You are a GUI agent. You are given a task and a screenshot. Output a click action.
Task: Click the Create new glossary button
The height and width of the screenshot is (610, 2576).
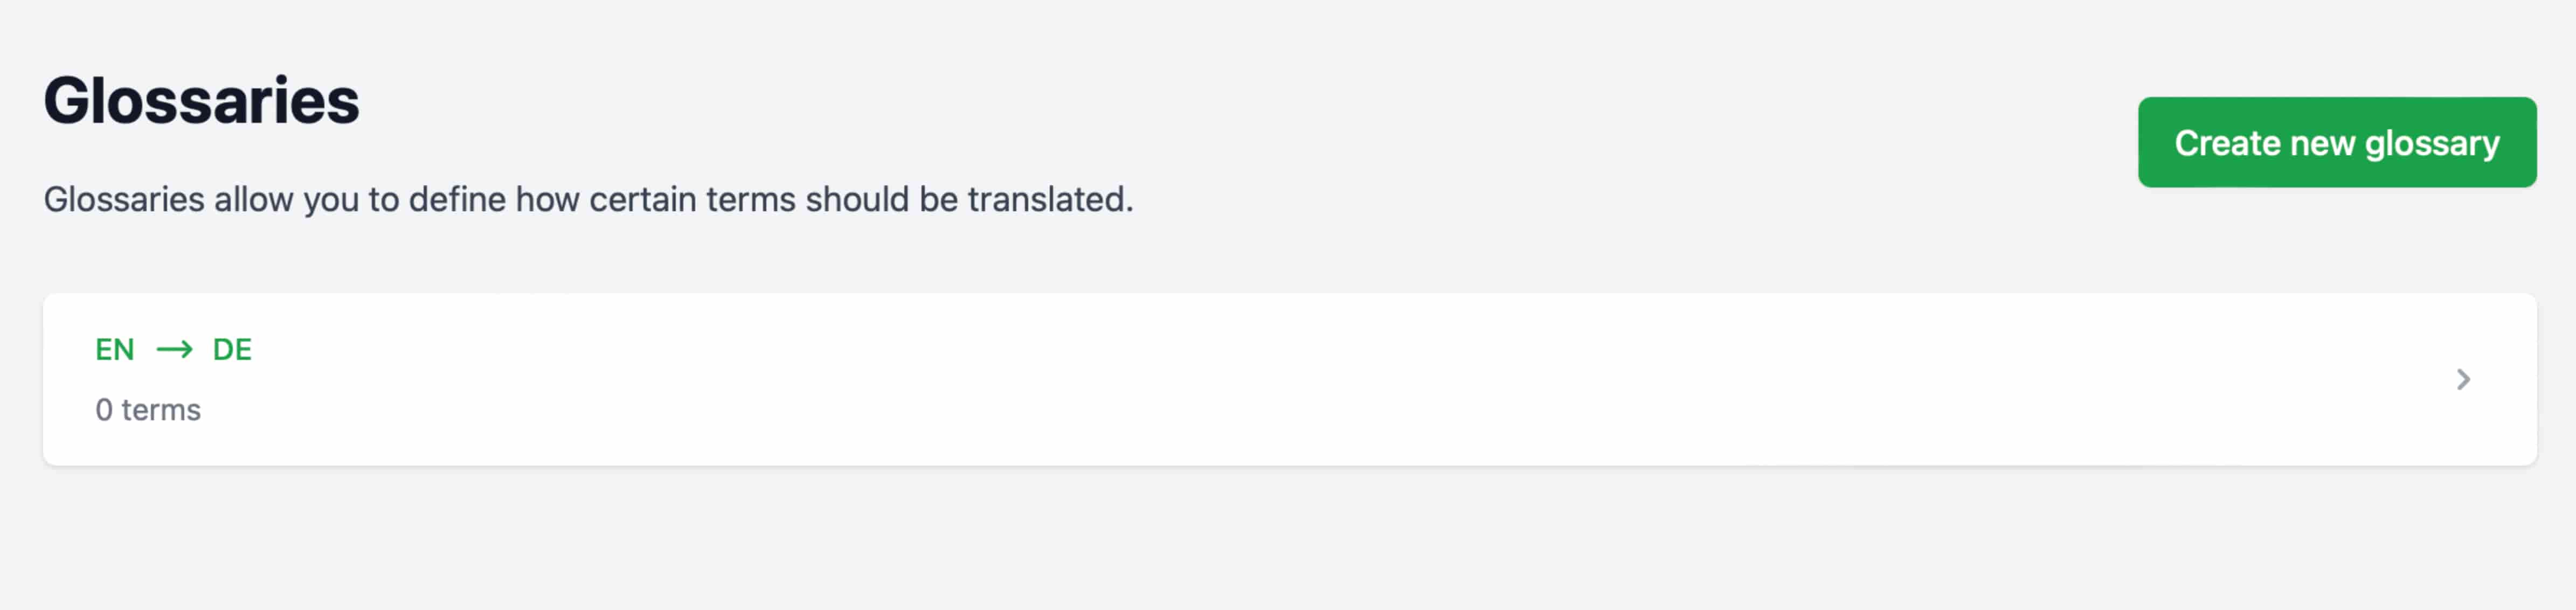click(2336, 143)
